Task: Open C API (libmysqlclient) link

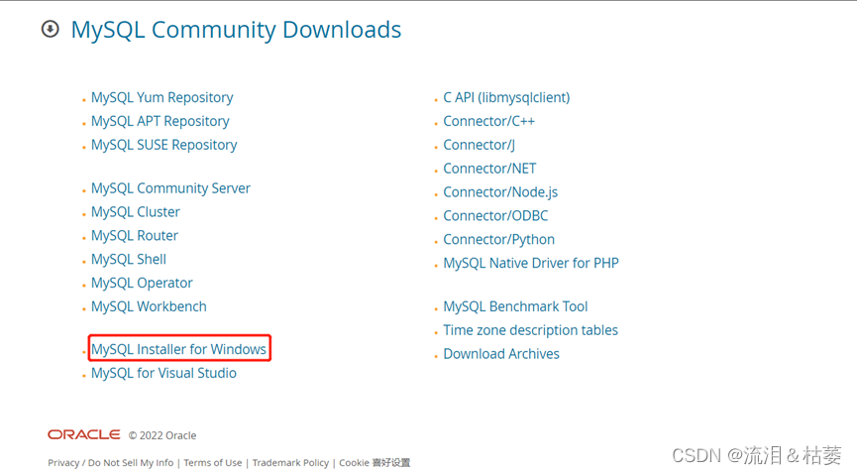Action: (506, 97)
